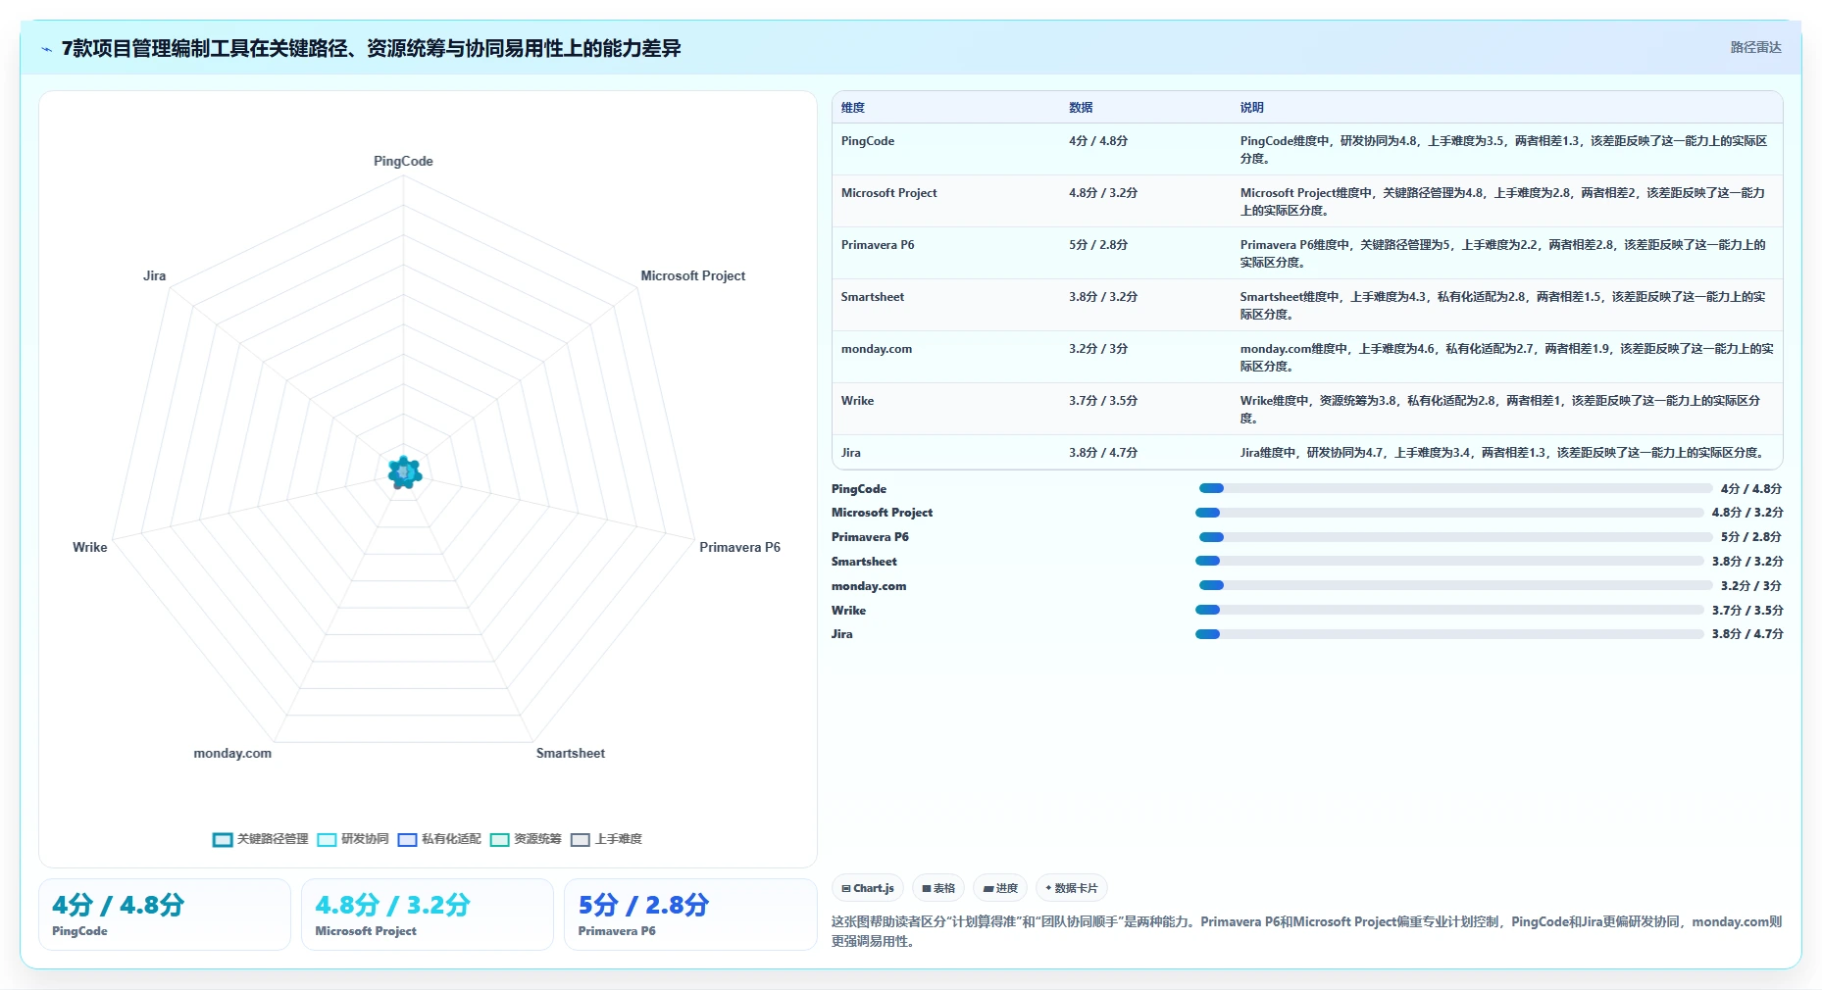Toggle the 关键路径管理 legend dataset

(x=261, y=839)
